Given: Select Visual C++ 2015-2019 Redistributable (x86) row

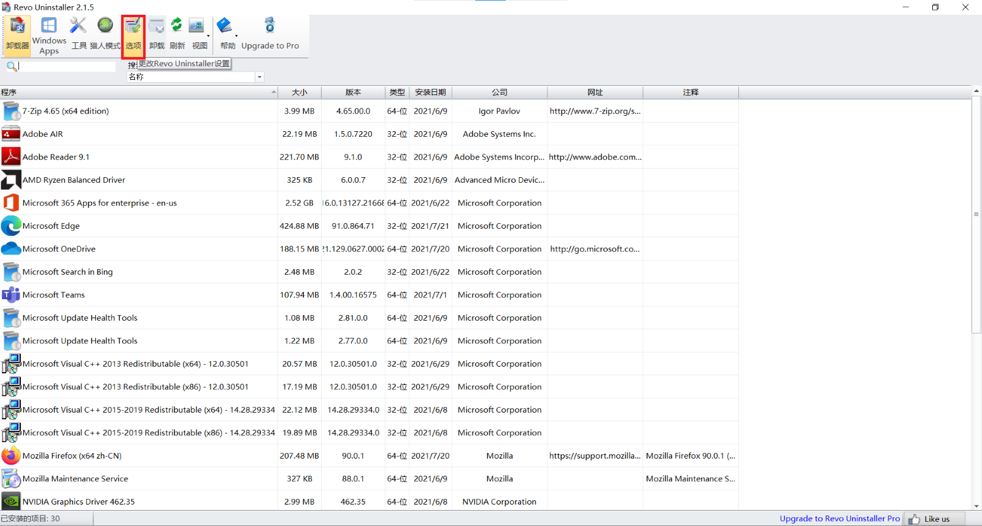Looking at the screenshot, I should pos(369,433).
